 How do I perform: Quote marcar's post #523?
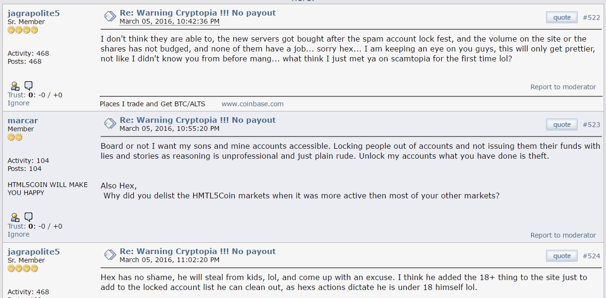[562, 125]
